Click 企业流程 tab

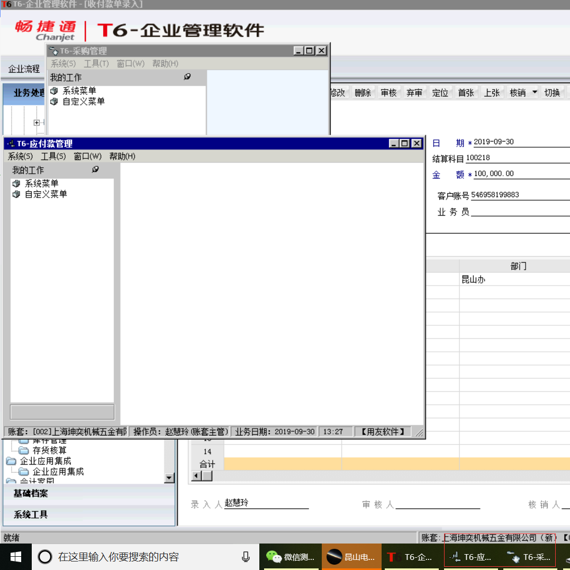point(24,69)
